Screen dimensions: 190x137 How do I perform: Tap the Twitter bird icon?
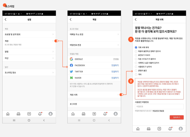71,72
